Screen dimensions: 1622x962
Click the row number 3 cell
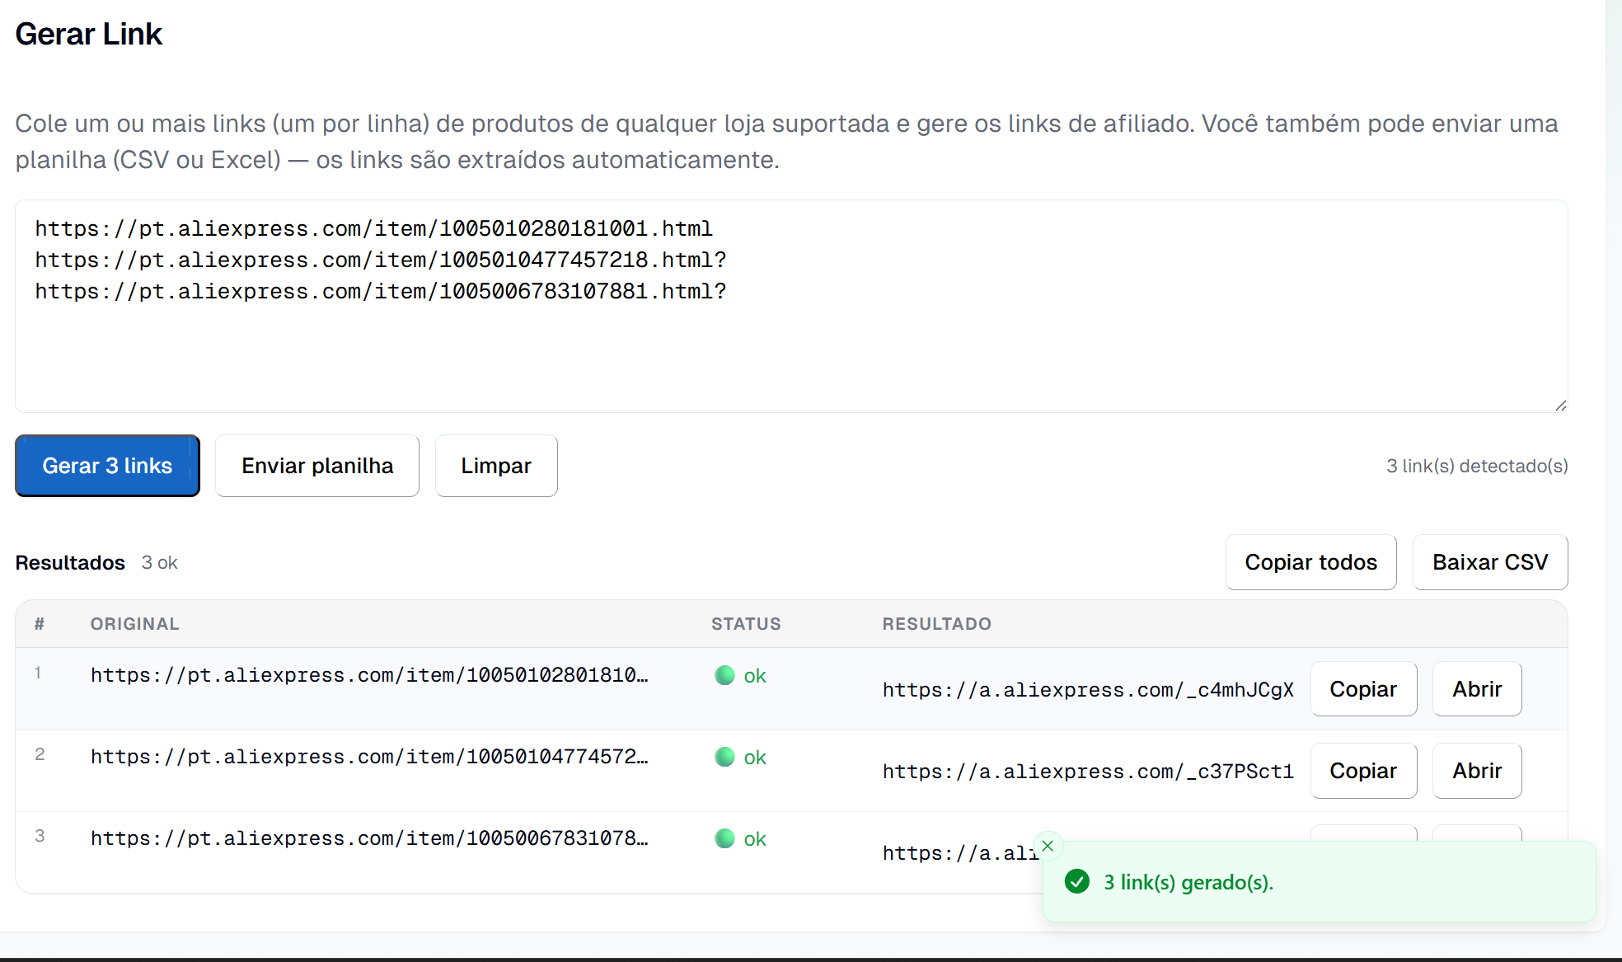[x=40, y=836]
